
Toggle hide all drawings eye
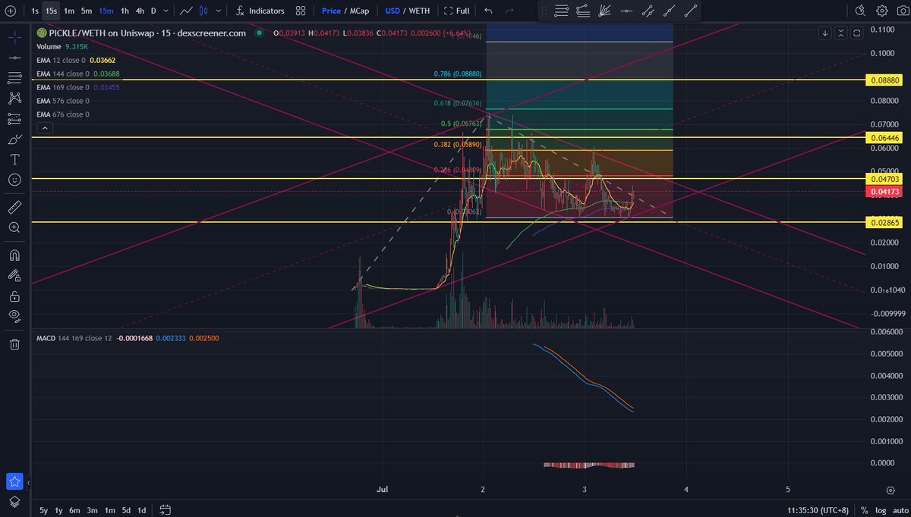pyautogui.click(x=14, y=315)
